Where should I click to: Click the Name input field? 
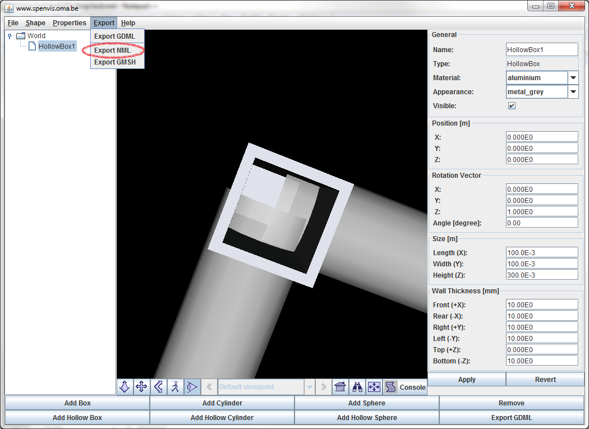click(542, 49)
